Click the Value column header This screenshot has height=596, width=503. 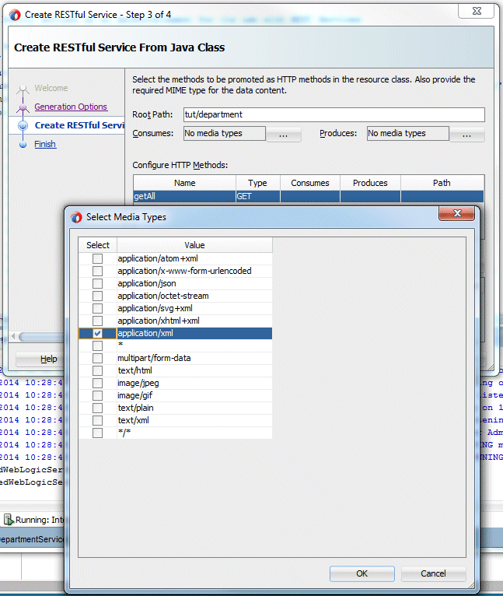coord(194,245)
